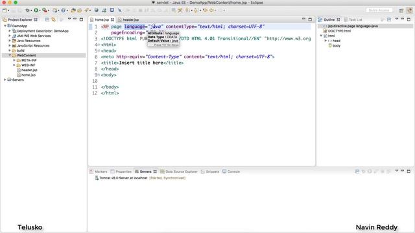Select DOCTYPE:html in Outline

tap(339, 31)
